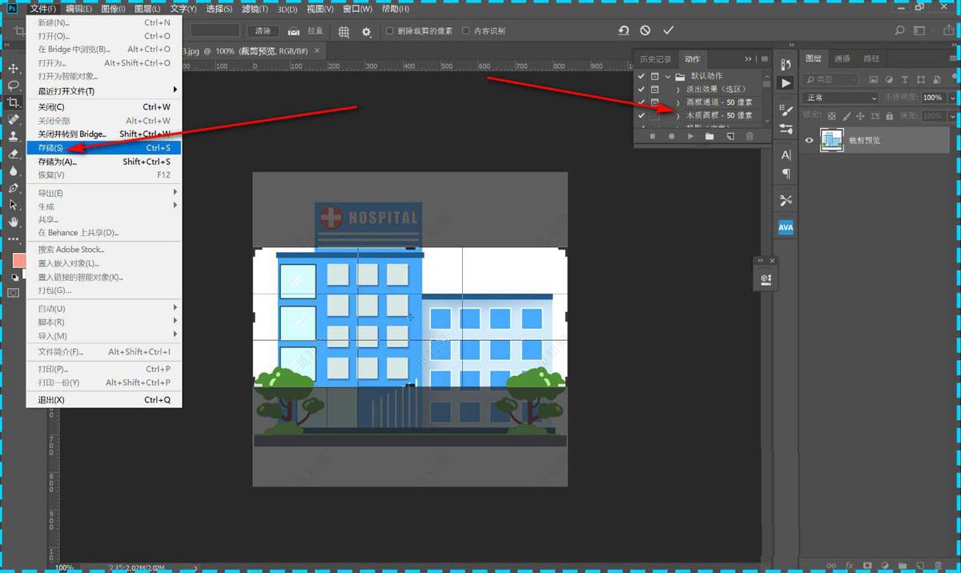Select the Lasso tool
Viewport: 961px width, 573px height.
[14, 86]
